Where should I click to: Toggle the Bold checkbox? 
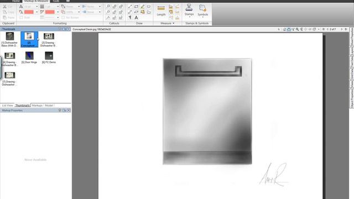(21, 17)
